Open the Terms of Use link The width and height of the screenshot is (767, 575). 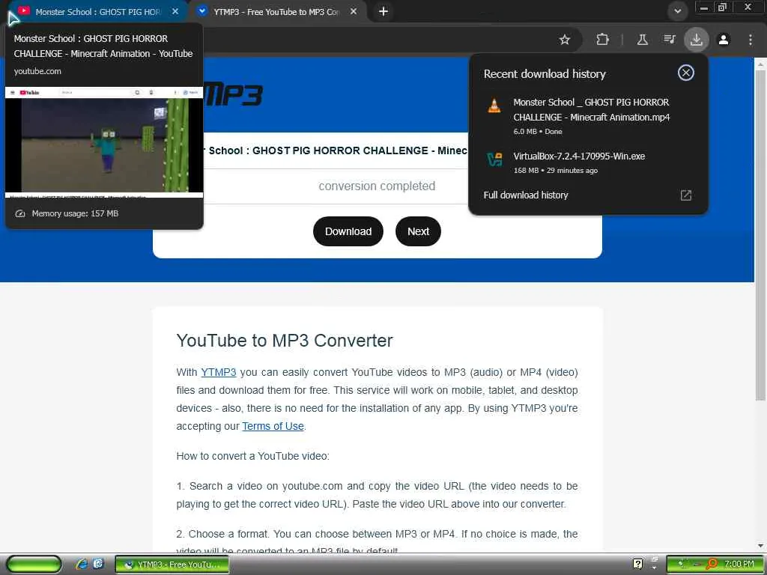point(273,426)
